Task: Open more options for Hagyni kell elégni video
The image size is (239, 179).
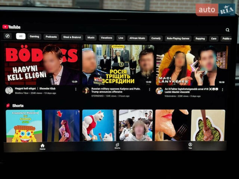Action: [76, 89]
